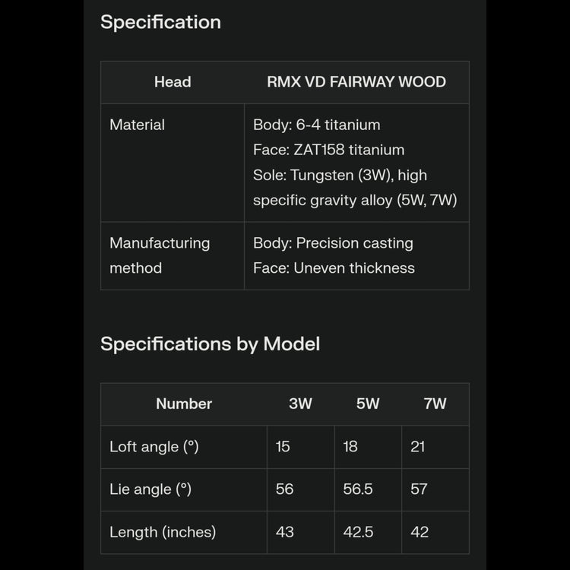This screenshot has width=570, height=570.
Task: Click the Specification heading
Action: 160,22
